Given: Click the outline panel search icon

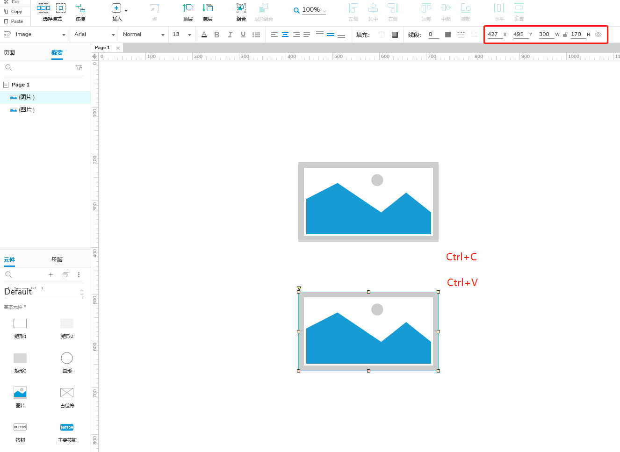Looking at the screenshot, I should (x=8, y=68).
